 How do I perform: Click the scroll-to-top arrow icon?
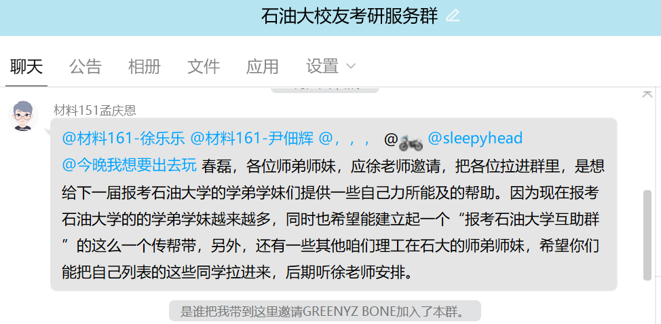(647, 94)
